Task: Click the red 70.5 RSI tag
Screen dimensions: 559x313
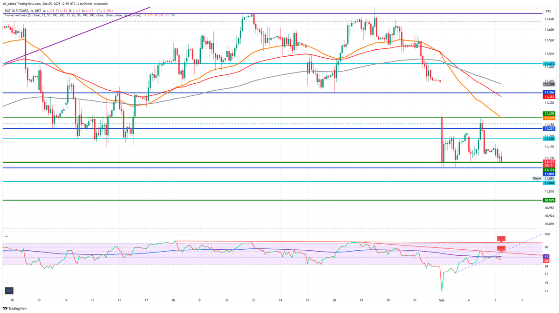Action: coord(501,238)
